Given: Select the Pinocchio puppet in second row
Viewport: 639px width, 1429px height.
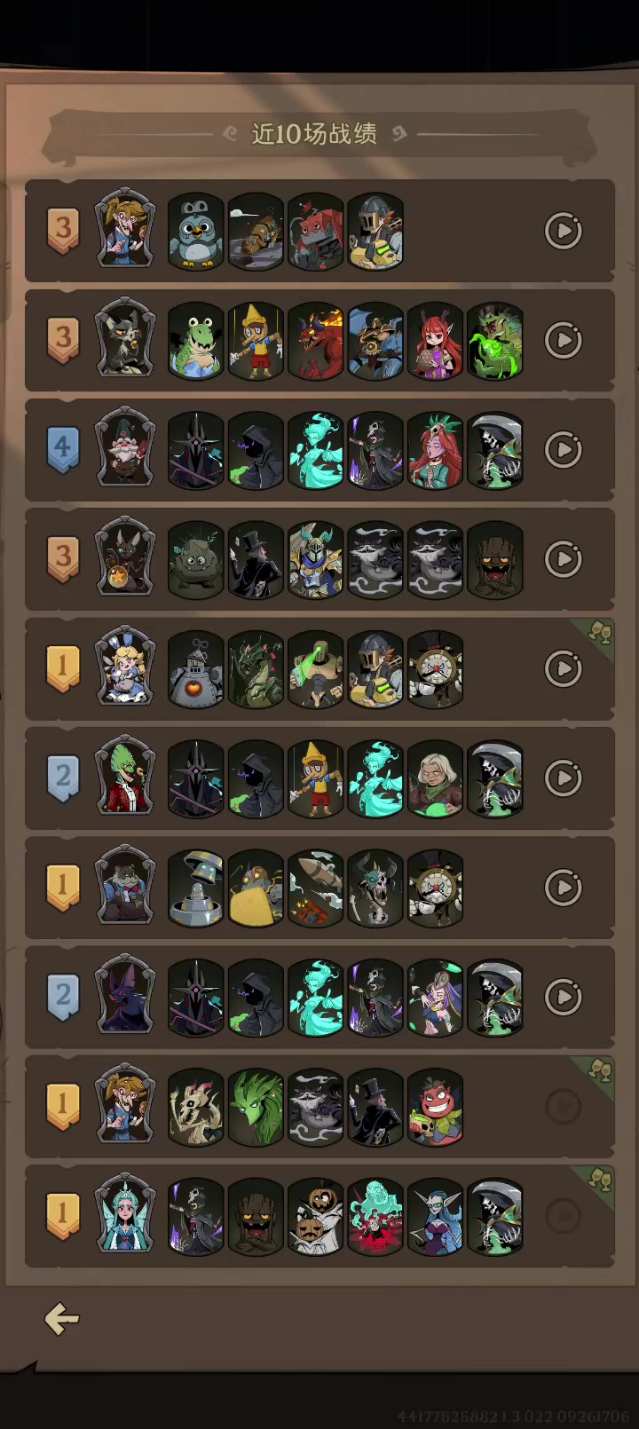Looking at the screenshot, I should 256,341.
